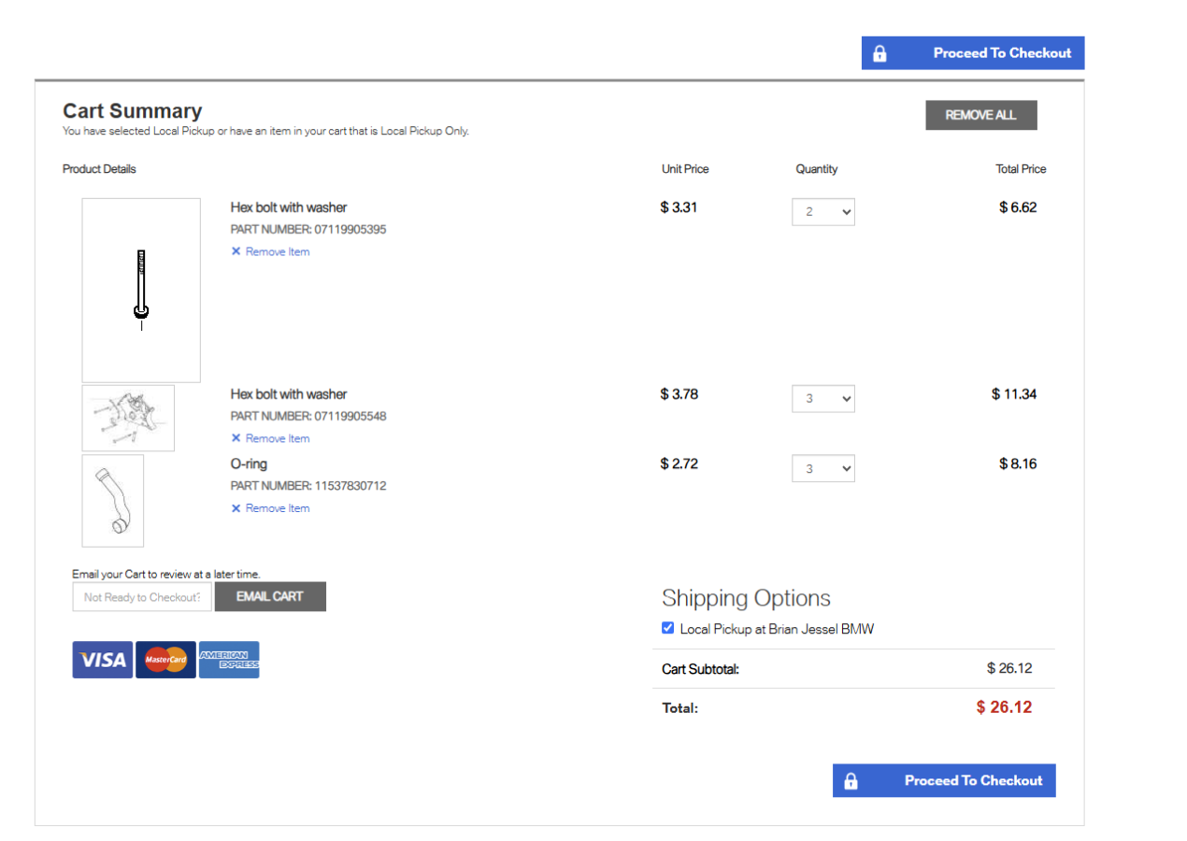Click the lock icon on bottom checkout button
1187x841 pixels.
point(851,781)
